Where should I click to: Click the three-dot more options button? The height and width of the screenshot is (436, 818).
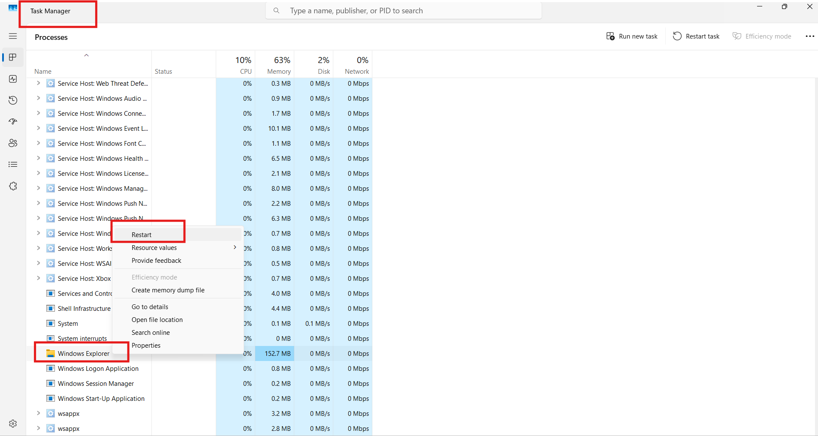tap(809, 36)
